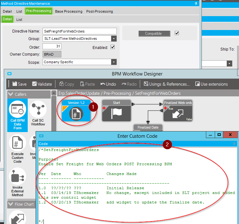239x224 pixels.
Task: Toggle the Enabled checkbox
Action: coord(113,47)
